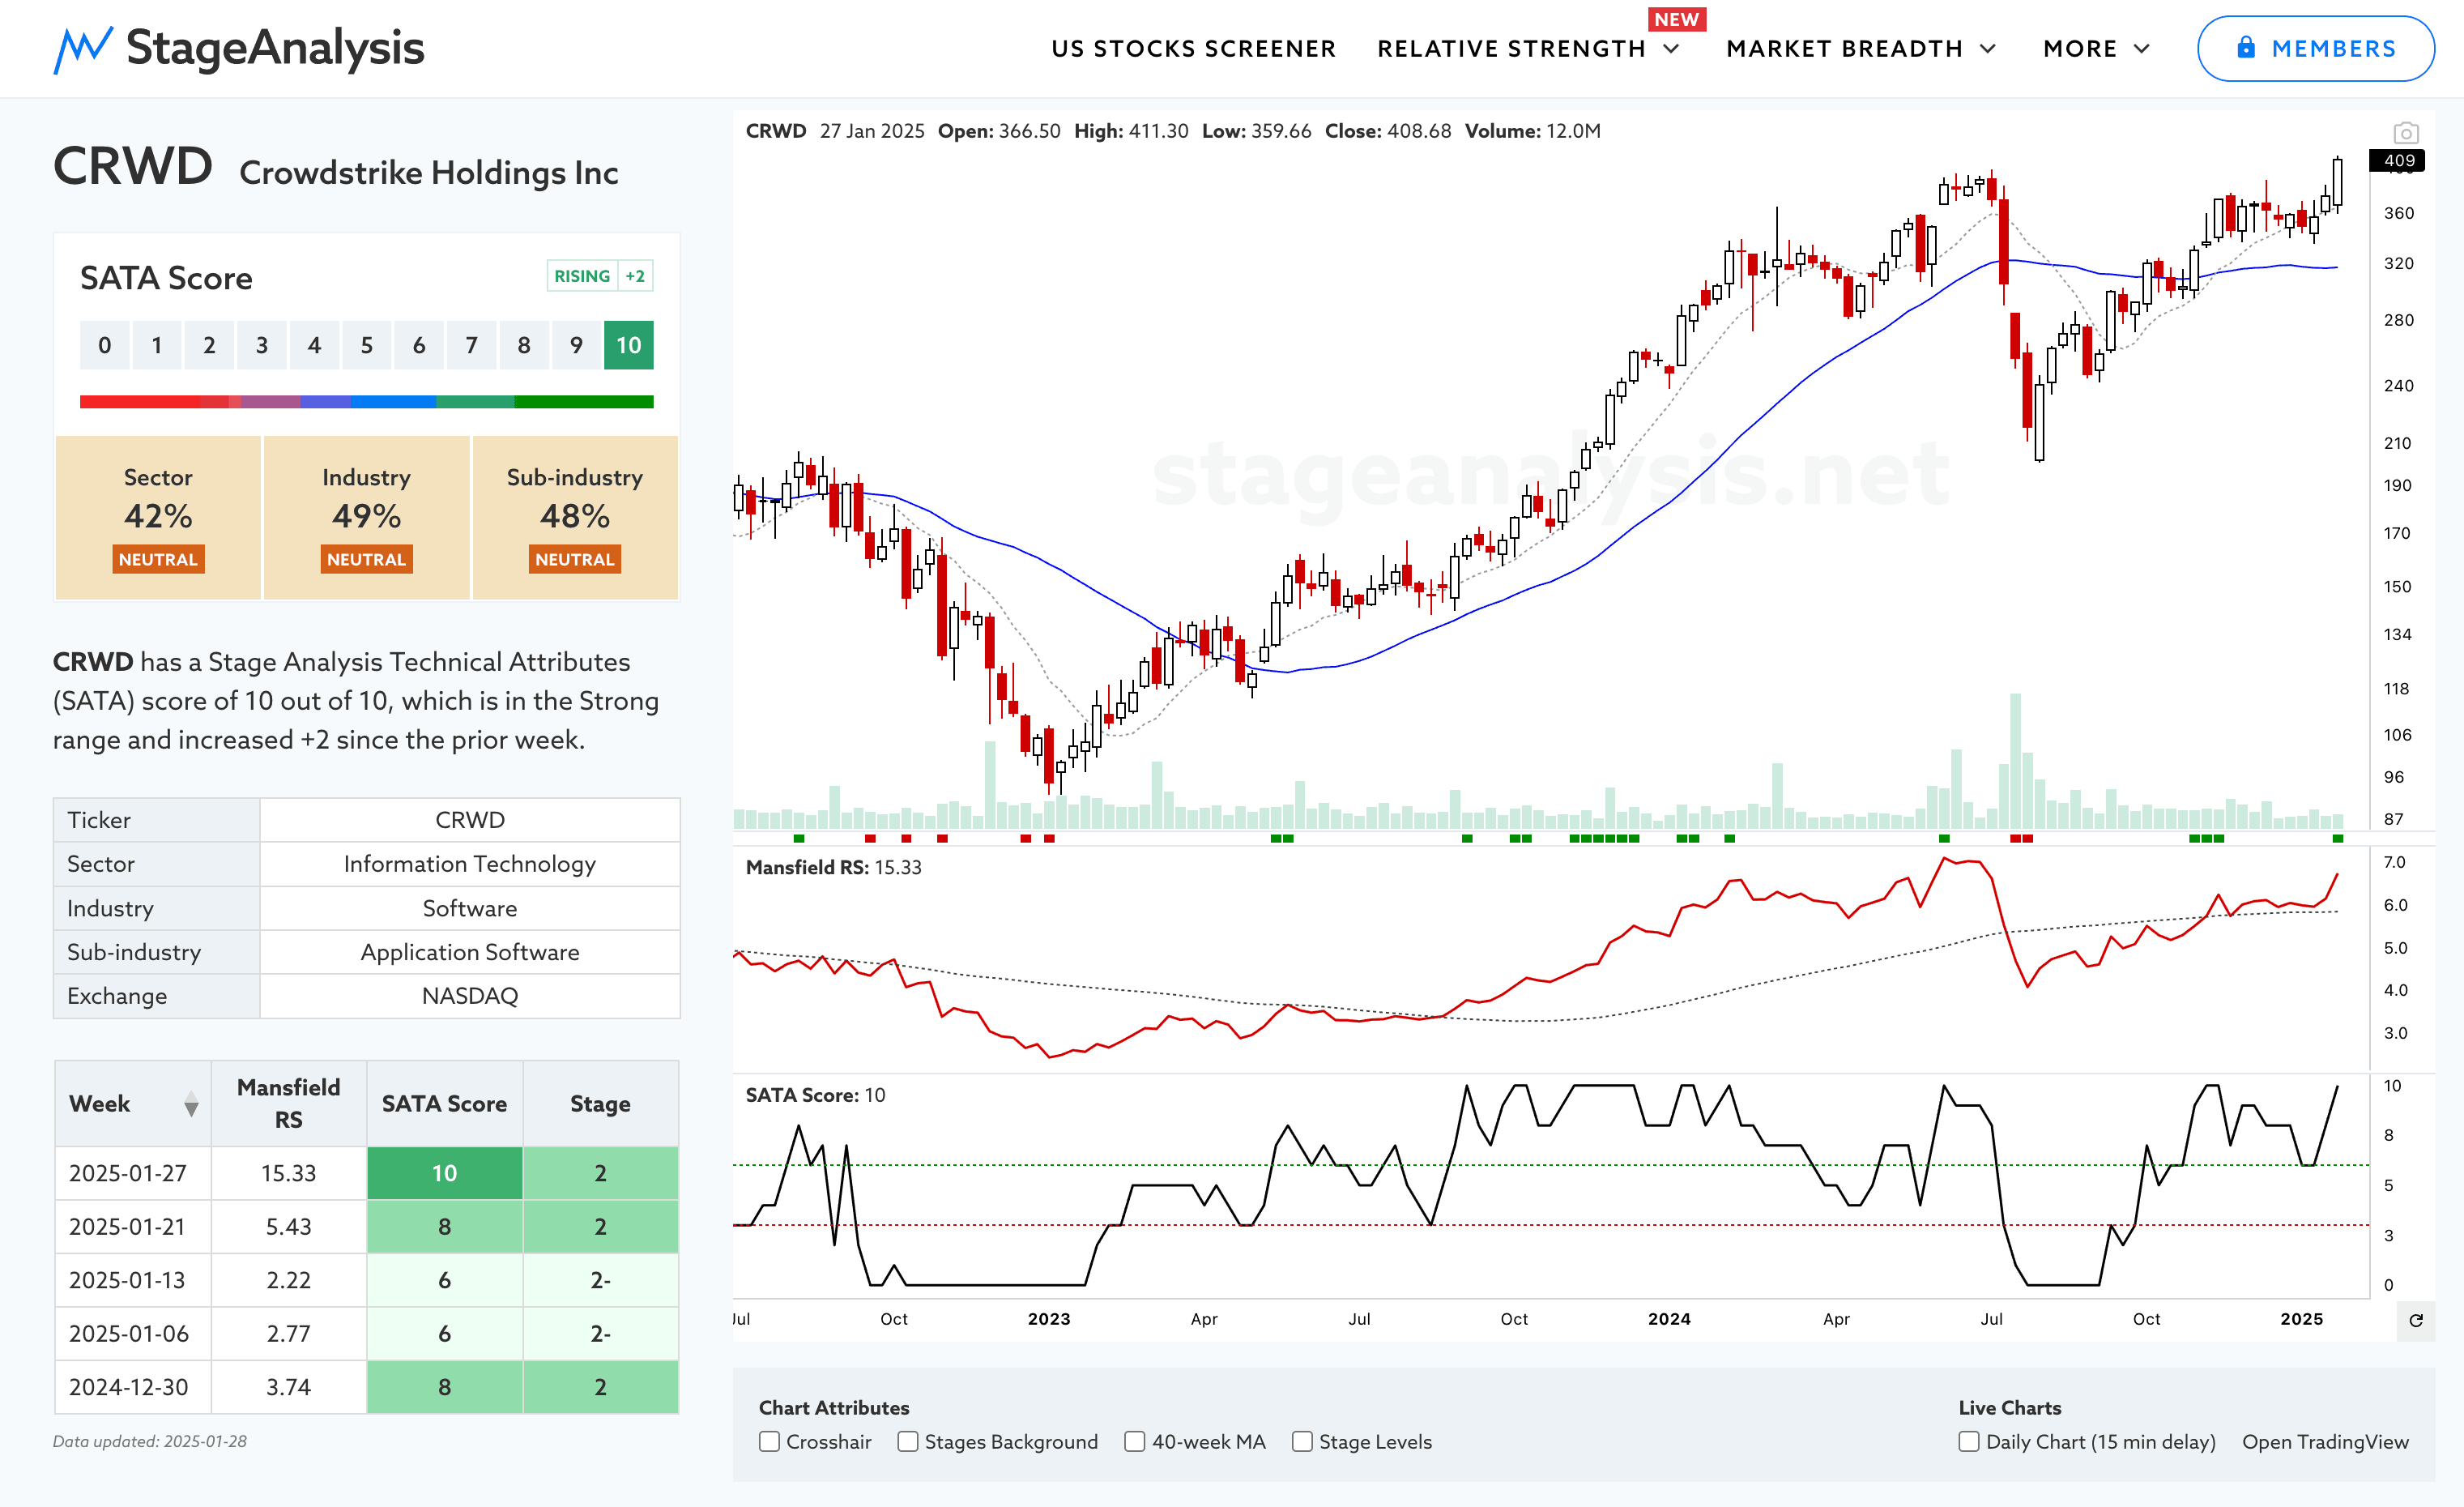The image size is (2464, 1507).
Task: Click Mansfield RS value 15.33 in table
Action: 289,1173
